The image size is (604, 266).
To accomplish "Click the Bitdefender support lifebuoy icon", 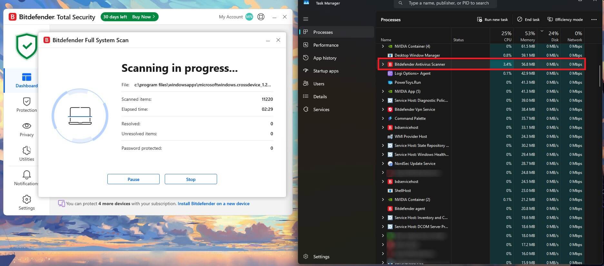I will tap(261, 17).
